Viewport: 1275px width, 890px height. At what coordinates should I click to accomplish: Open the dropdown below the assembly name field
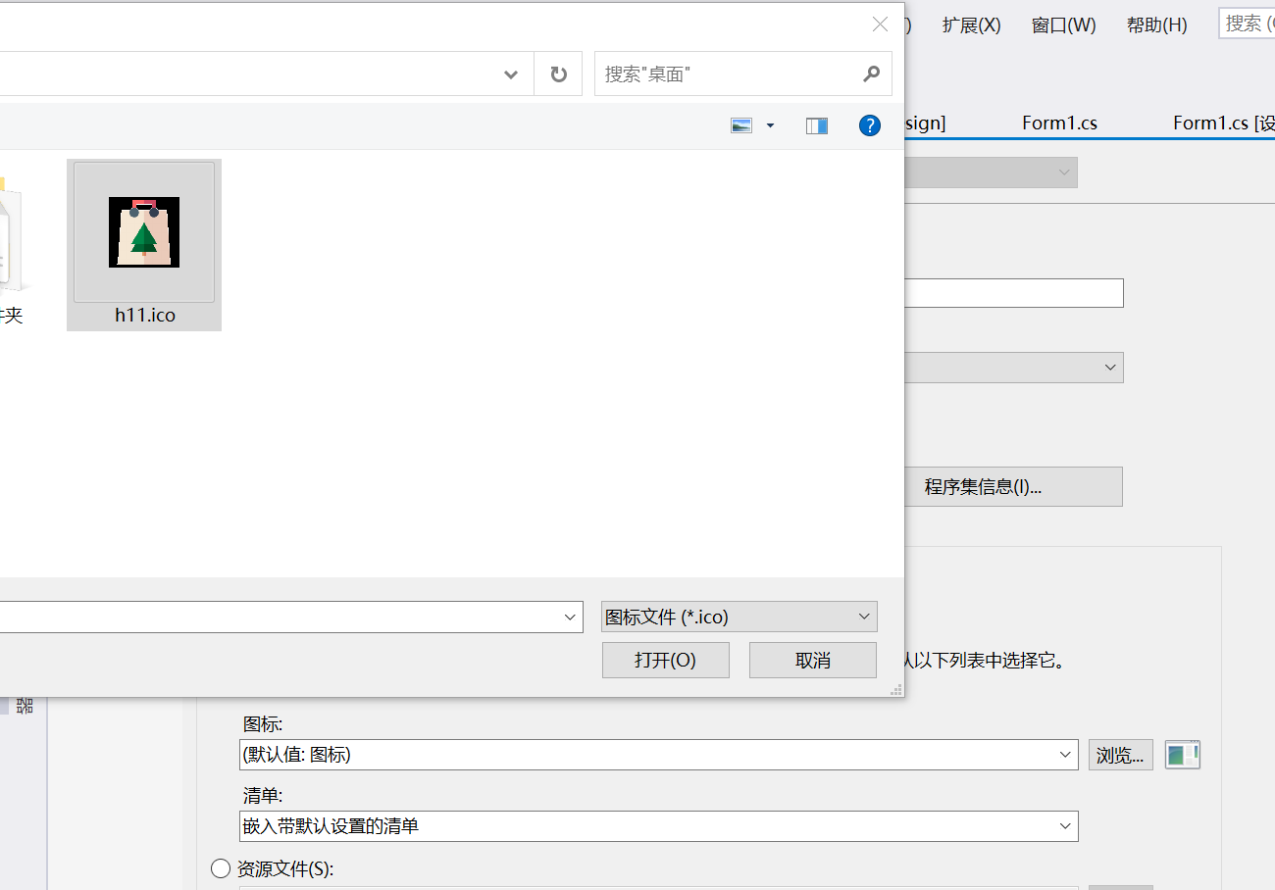[1013, 368]
